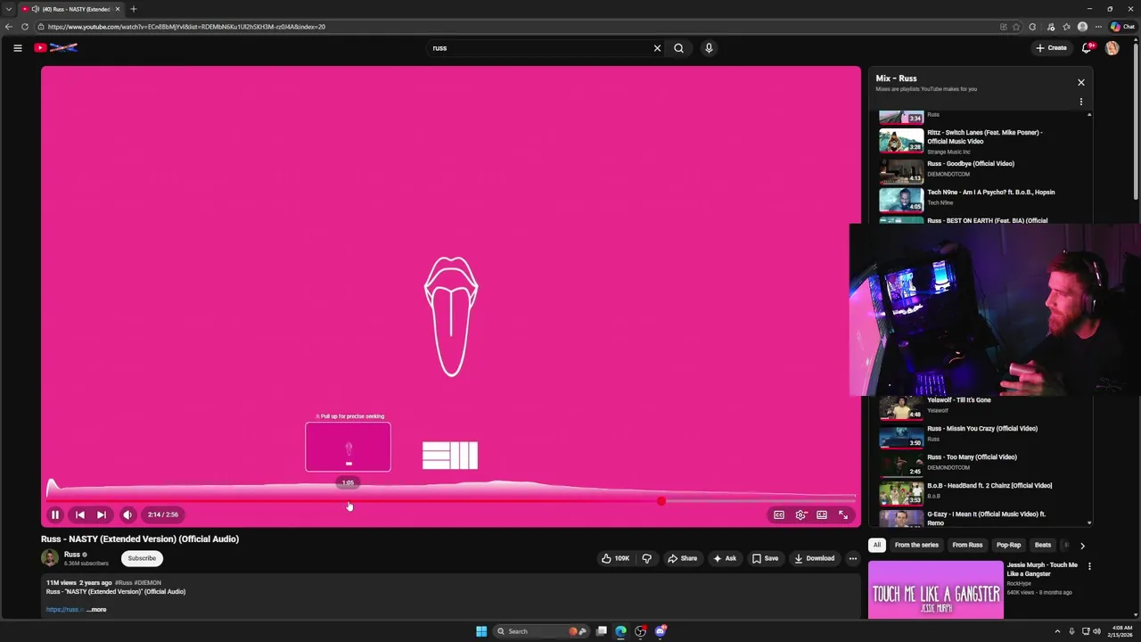Clear the search box text with X
1141x642 pixels.
657,48
